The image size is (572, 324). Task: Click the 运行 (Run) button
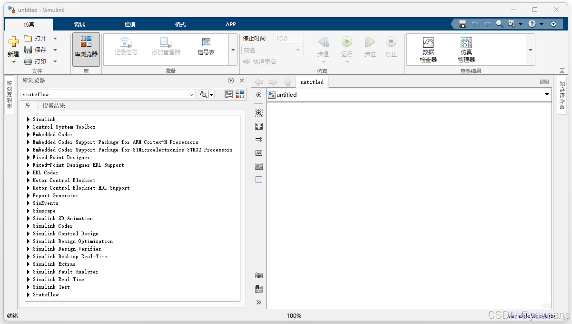(x=346, y=47)
